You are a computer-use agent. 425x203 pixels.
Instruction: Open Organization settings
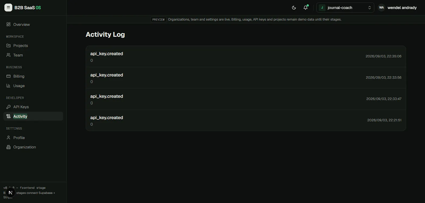coord(33,147)
